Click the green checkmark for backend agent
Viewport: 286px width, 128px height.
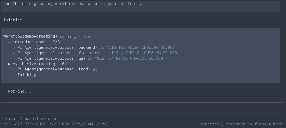click(14, 48)
